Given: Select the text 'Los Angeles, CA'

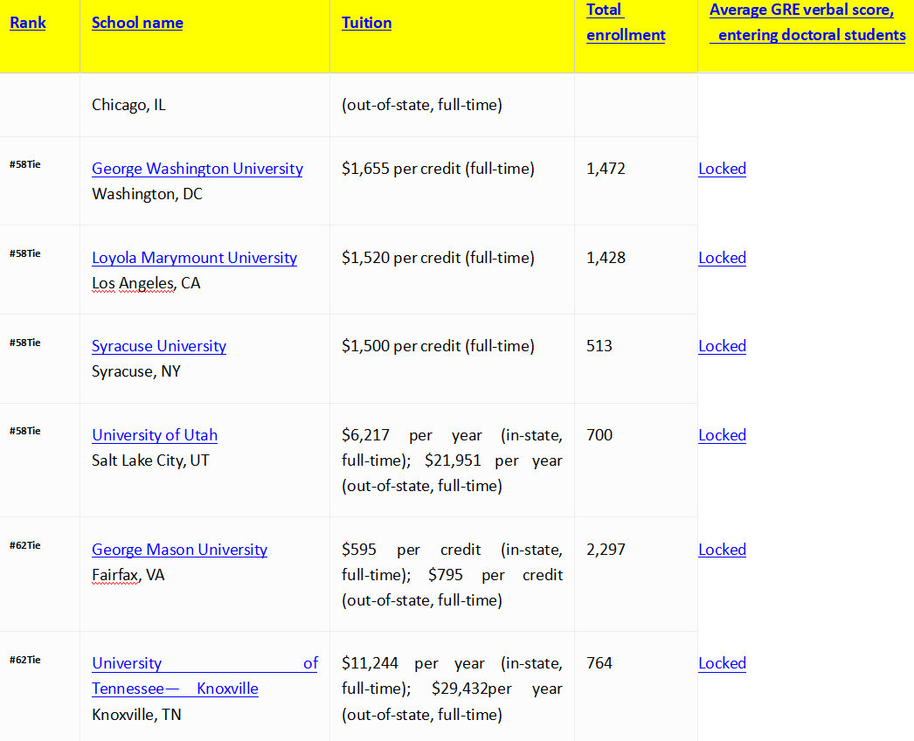Looking at the screenshot, I should 146,283.
